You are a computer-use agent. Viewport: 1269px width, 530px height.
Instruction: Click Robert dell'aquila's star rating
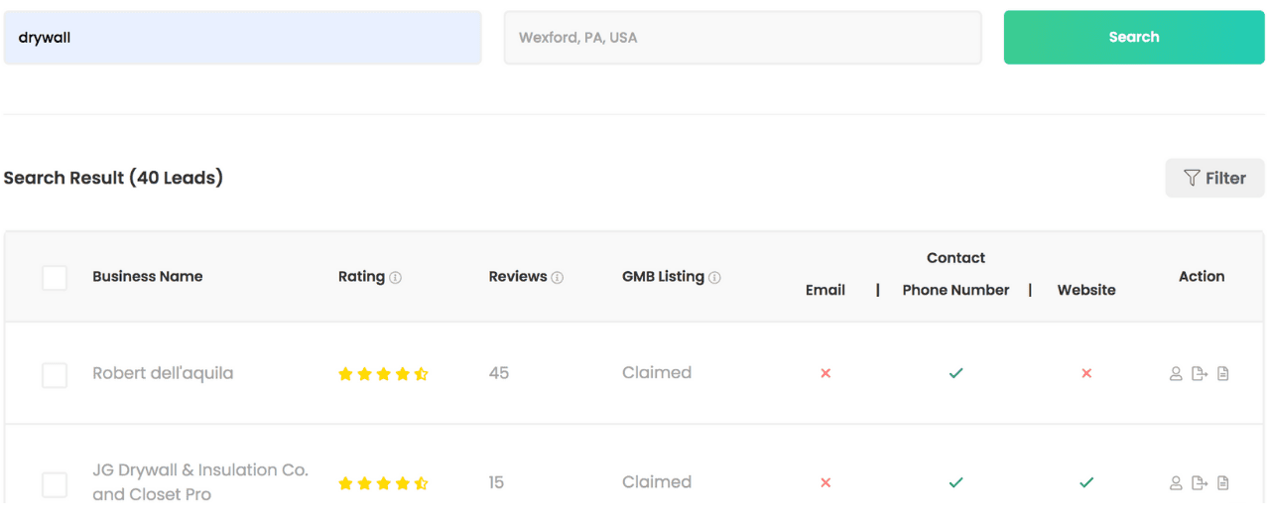[383, 374]
